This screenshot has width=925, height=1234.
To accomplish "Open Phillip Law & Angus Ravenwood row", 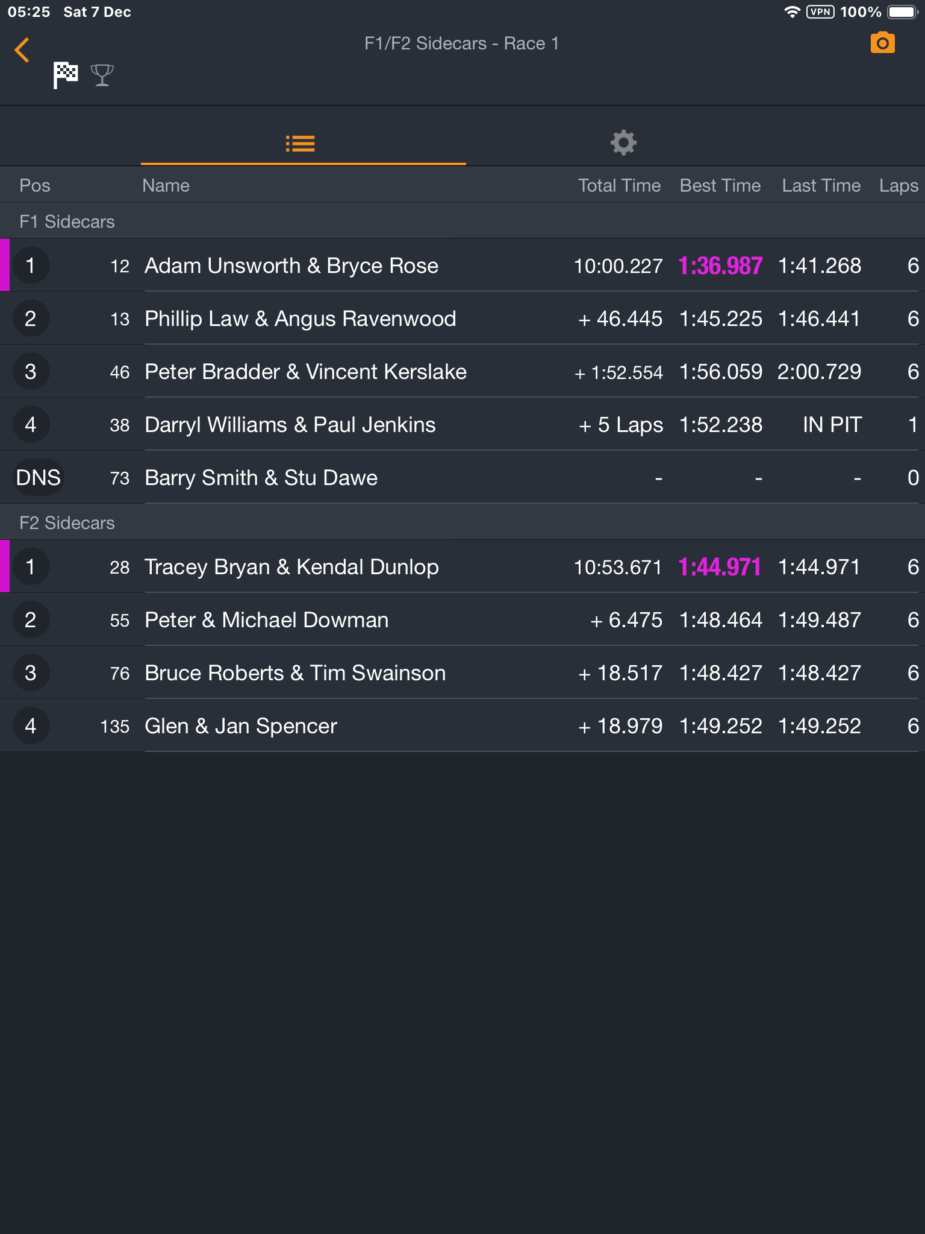I will 300,319.
